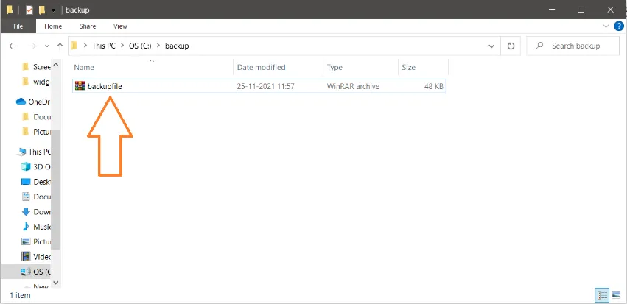The height and width of the screenshot is (304, 627).
Task: Click the Forward navigation arrow
Action: tap(32, 46)
